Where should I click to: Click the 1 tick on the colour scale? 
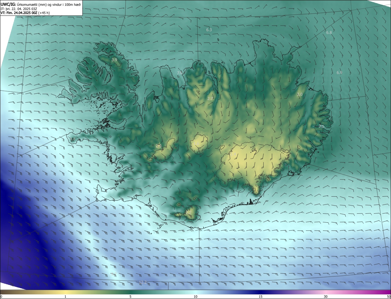tap(65, 297)
